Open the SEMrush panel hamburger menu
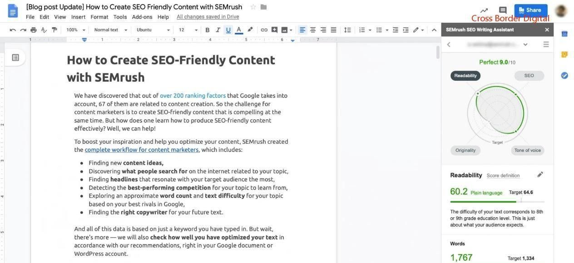 546,44
